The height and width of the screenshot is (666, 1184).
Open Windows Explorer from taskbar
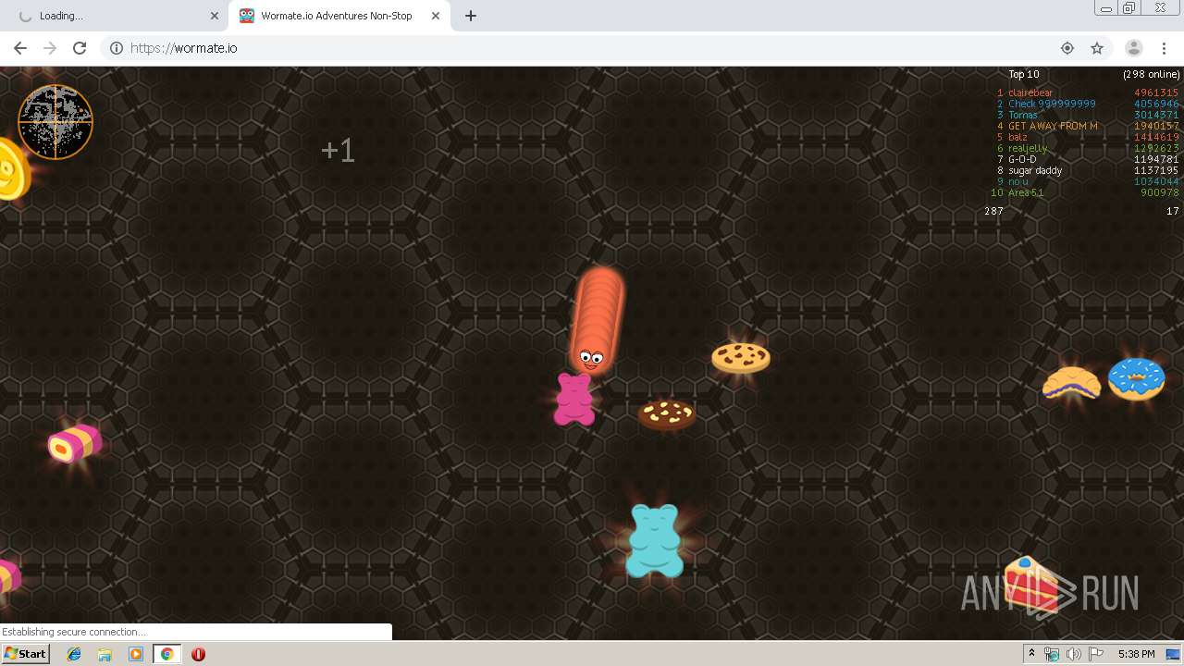(105, 654)
